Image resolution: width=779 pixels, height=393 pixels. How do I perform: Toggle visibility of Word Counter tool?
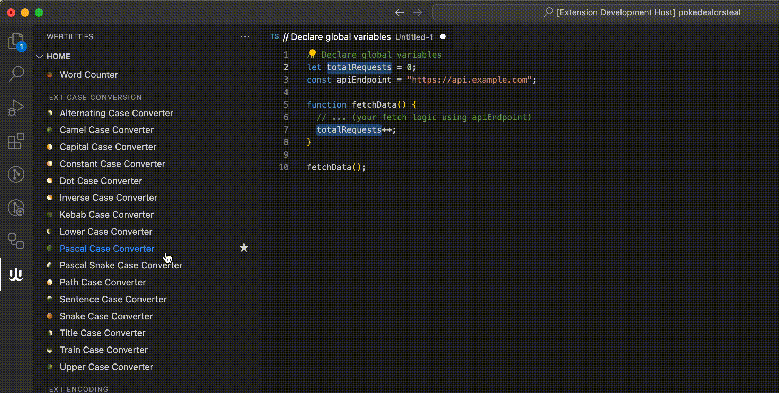[50, 74]
